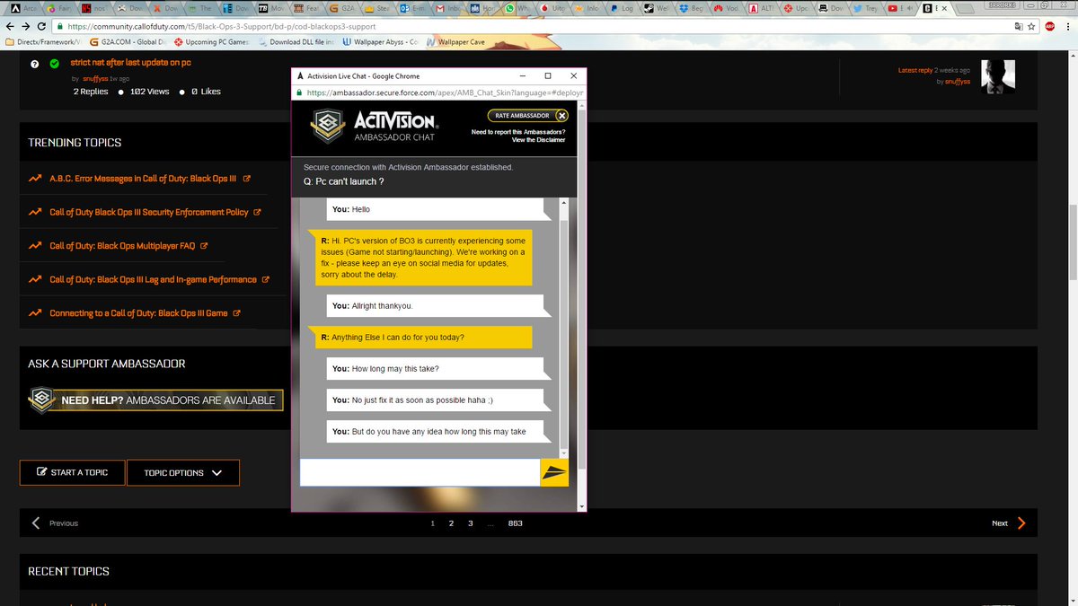Image resolution: width=1078 pixels, height=606 pixels.
Task: Click the Adblock Plus extension icon
Action: (x=1049, y=27)
